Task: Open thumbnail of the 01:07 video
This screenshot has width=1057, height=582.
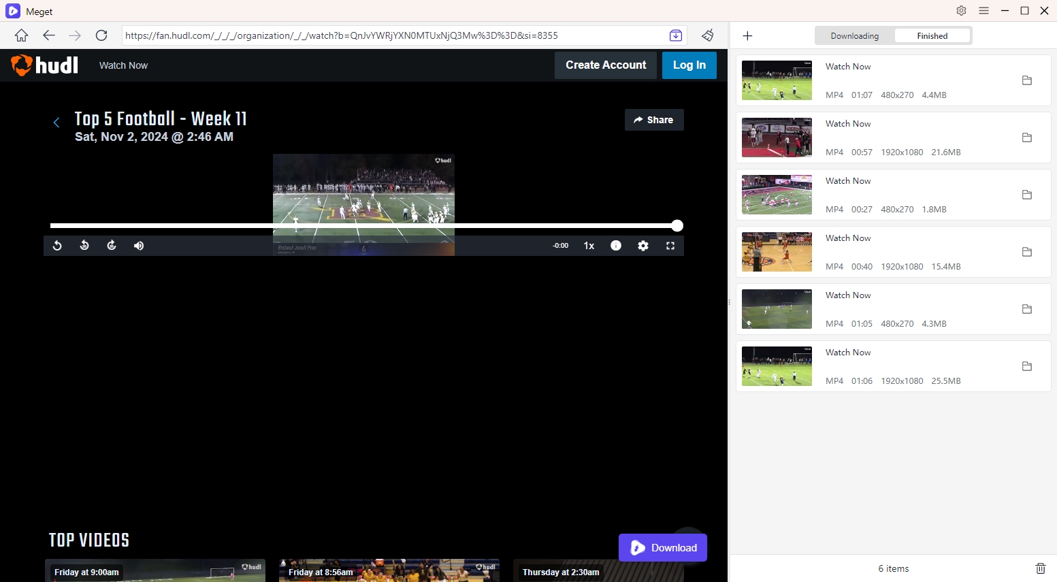Action: (x=777, y=80)
